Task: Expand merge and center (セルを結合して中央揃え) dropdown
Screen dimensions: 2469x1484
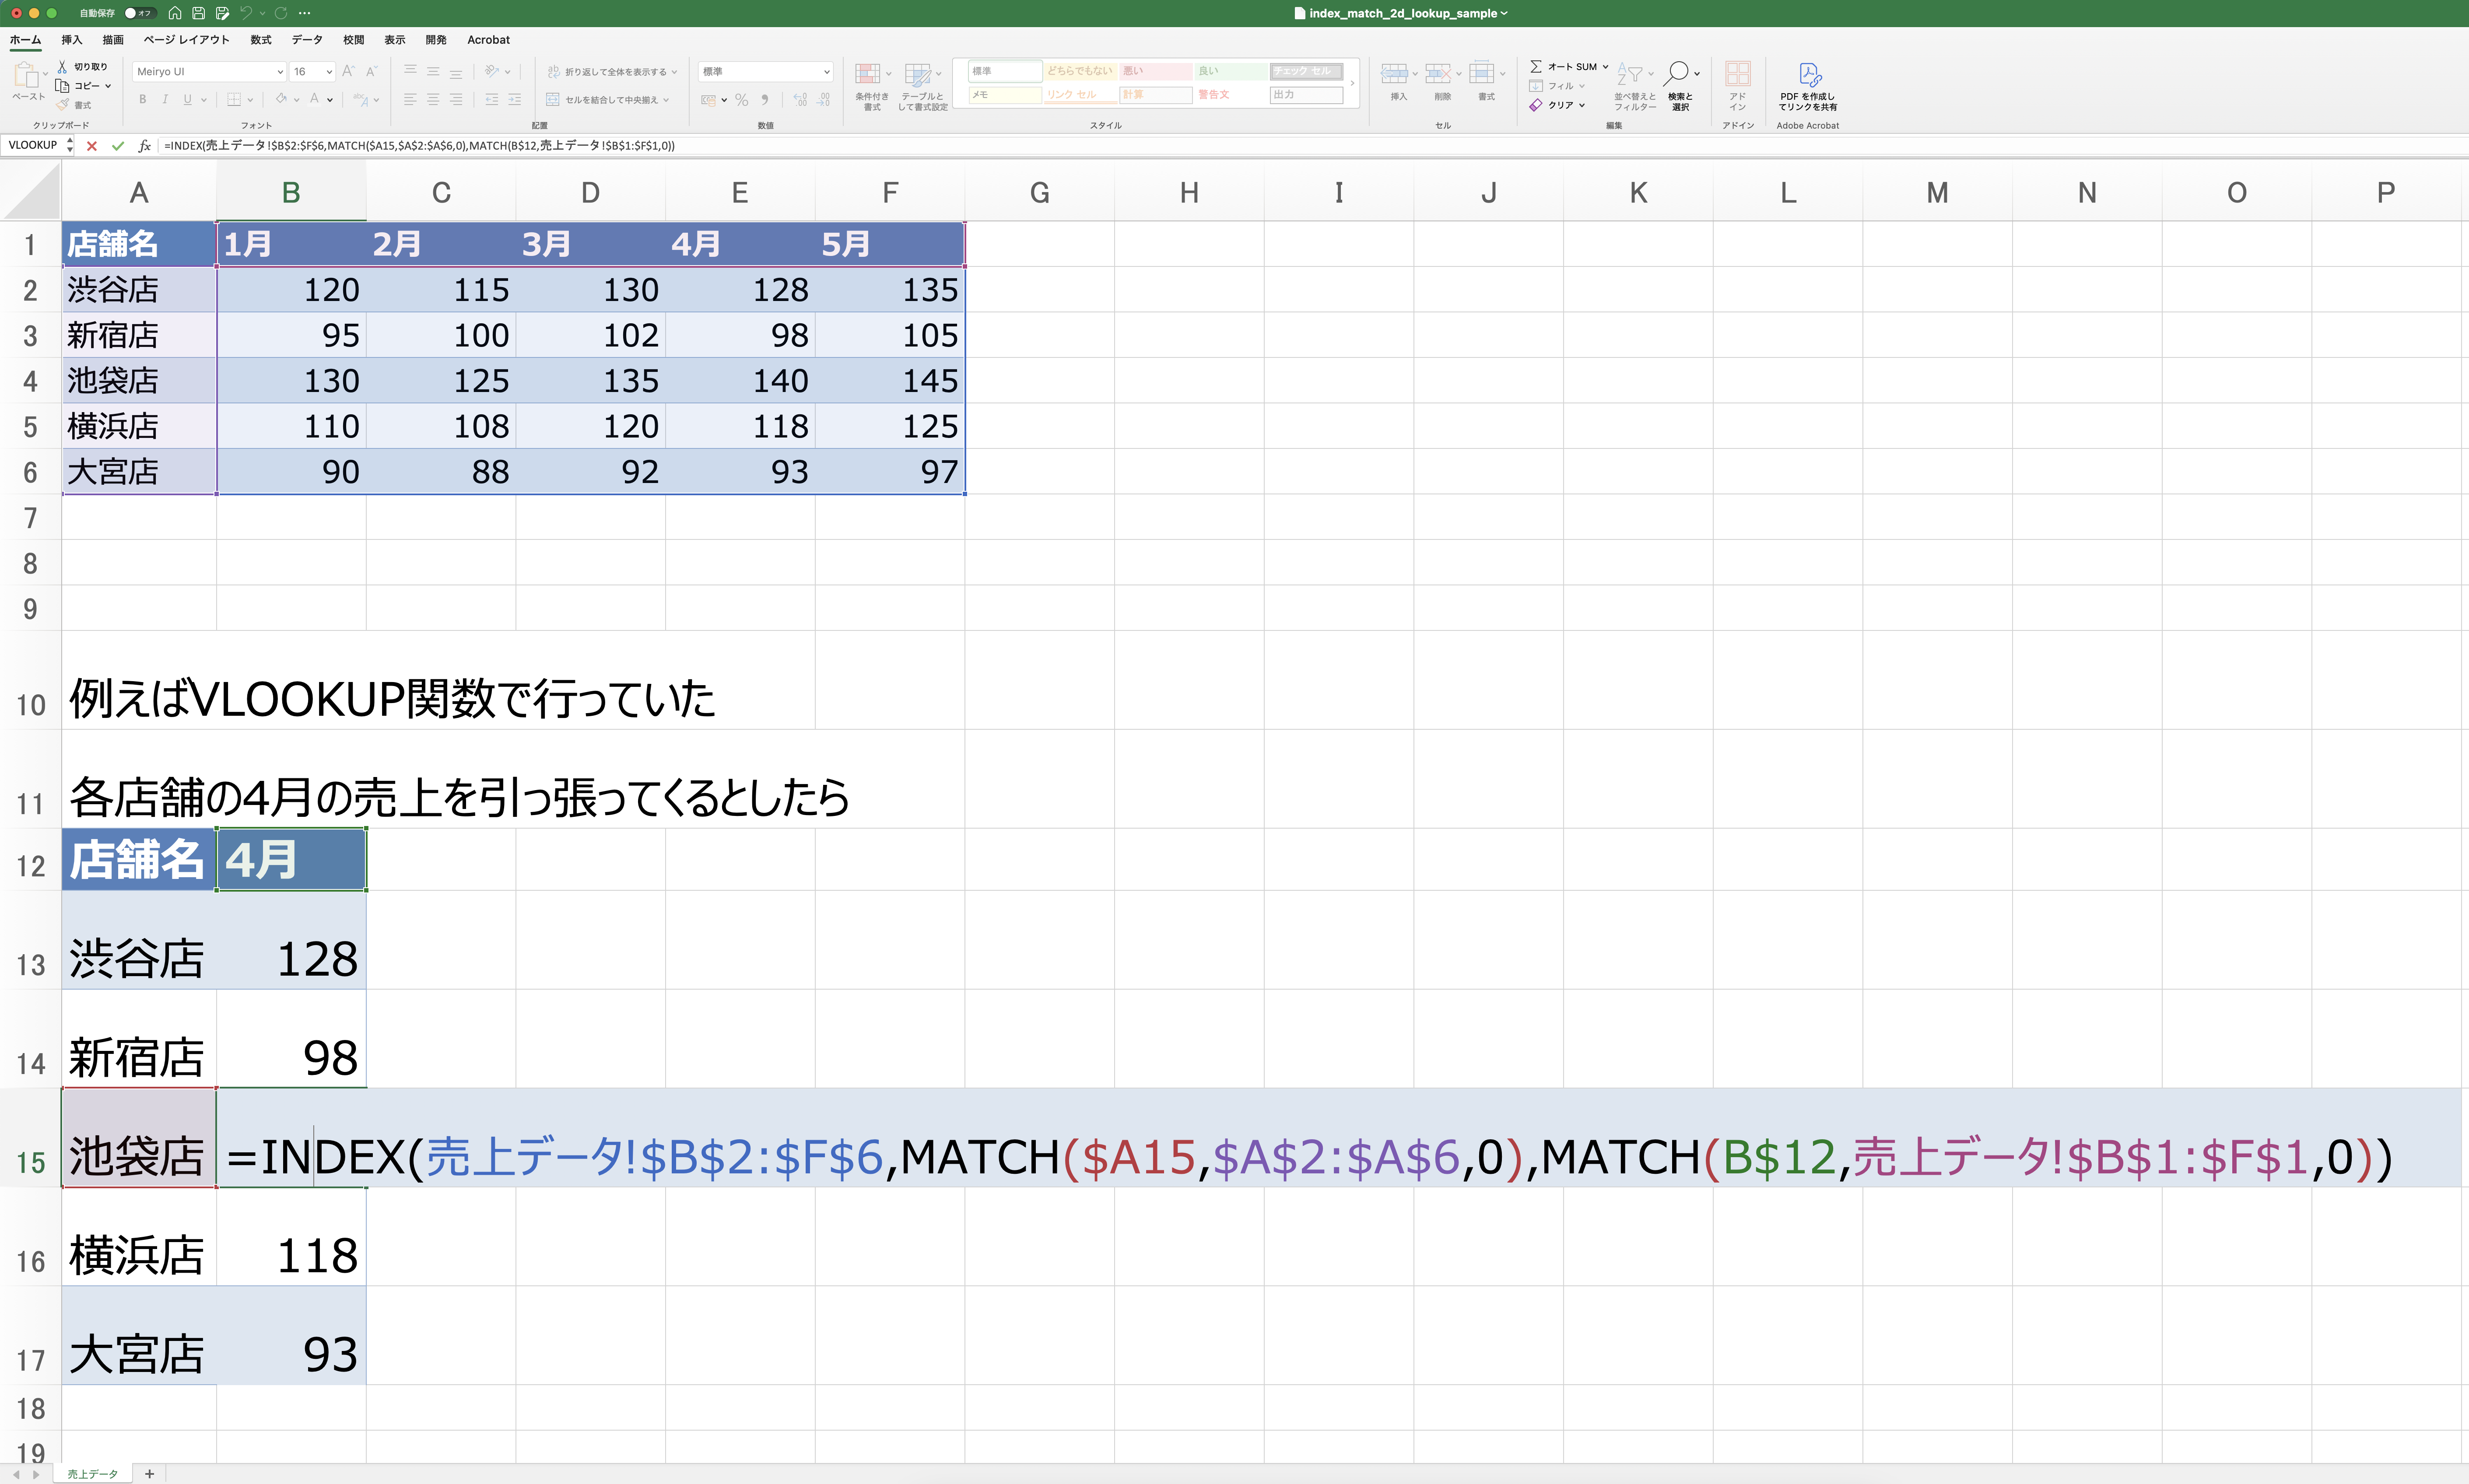Action: [666, 100]
